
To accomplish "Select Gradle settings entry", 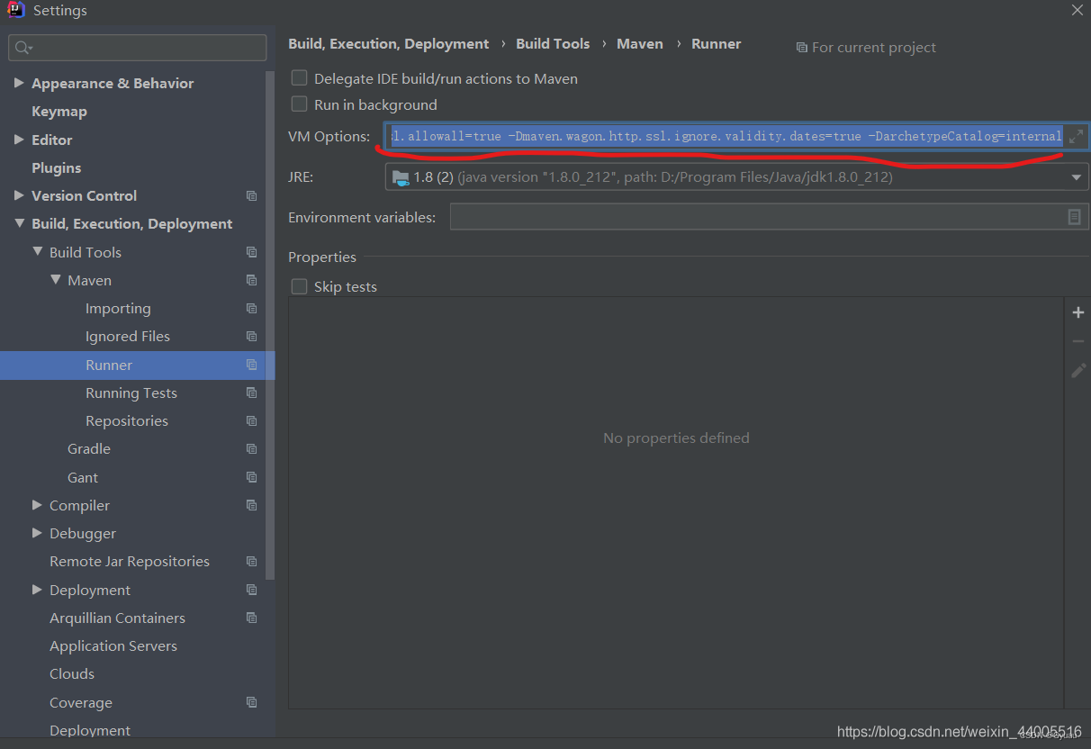I will [89, 448].
